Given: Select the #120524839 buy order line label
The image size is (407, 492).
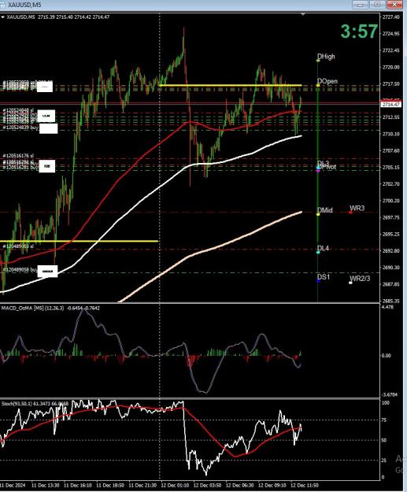Looking at the screenshot, I should (20, 128).
